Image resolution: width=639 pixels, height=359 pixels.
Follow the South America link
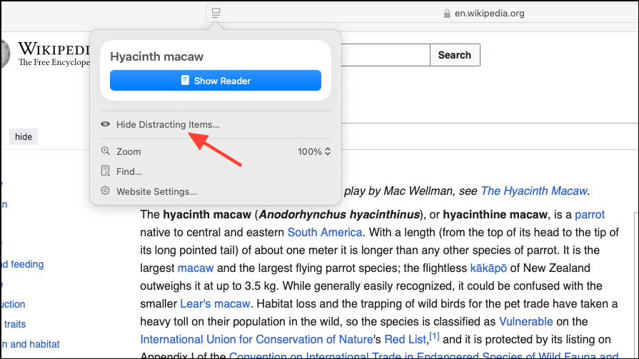click(325, 232)
